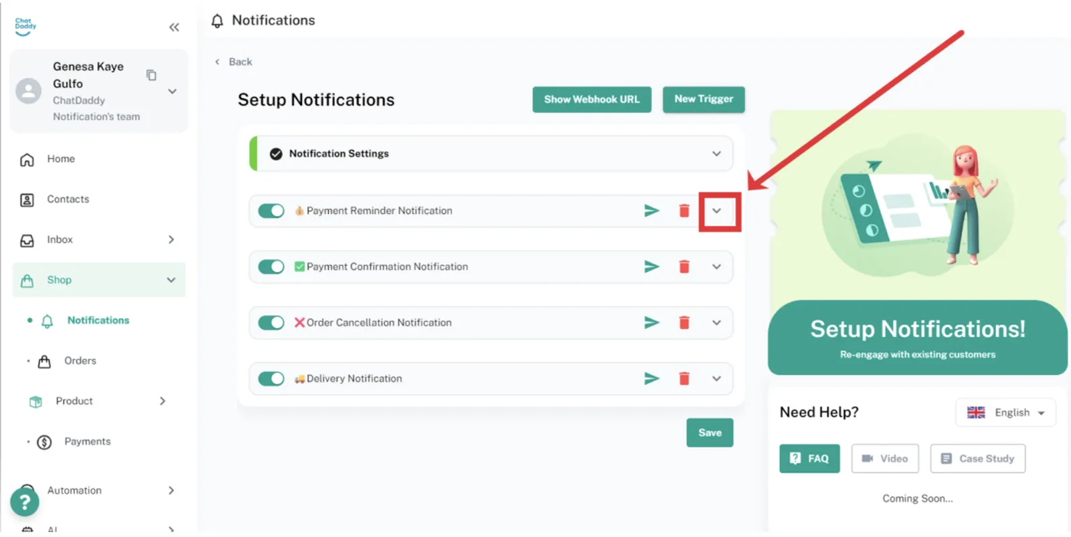Expand the Payment Reminder Notification row
The image size is (1071, 537).
point(716,211)
